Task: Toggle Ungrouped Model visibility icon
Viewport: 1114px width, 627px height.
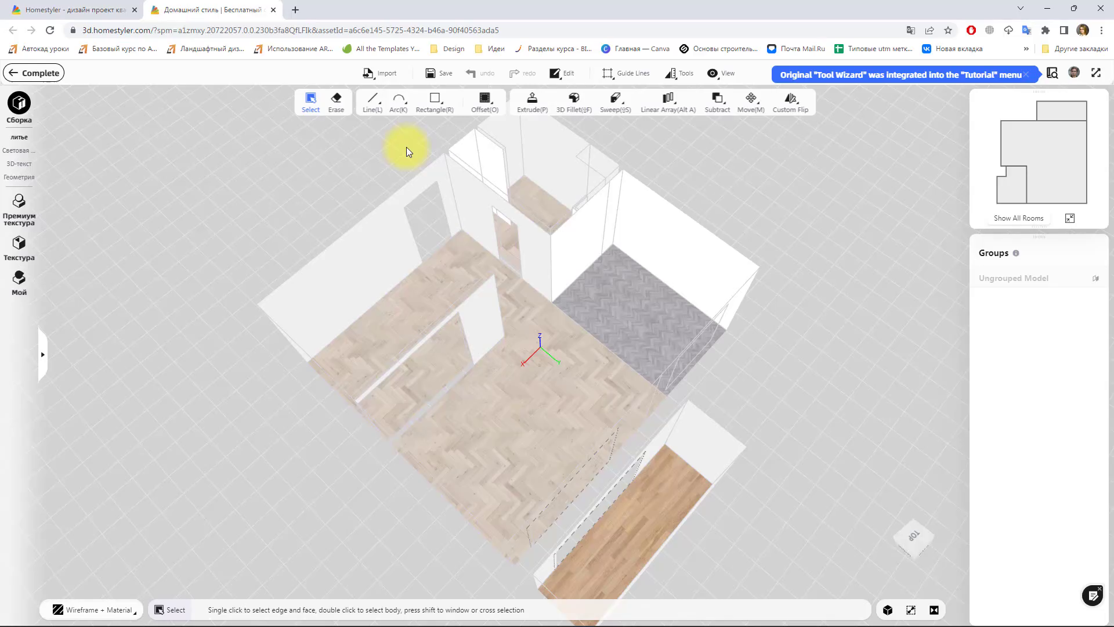Action: [x=1095, y=279]
